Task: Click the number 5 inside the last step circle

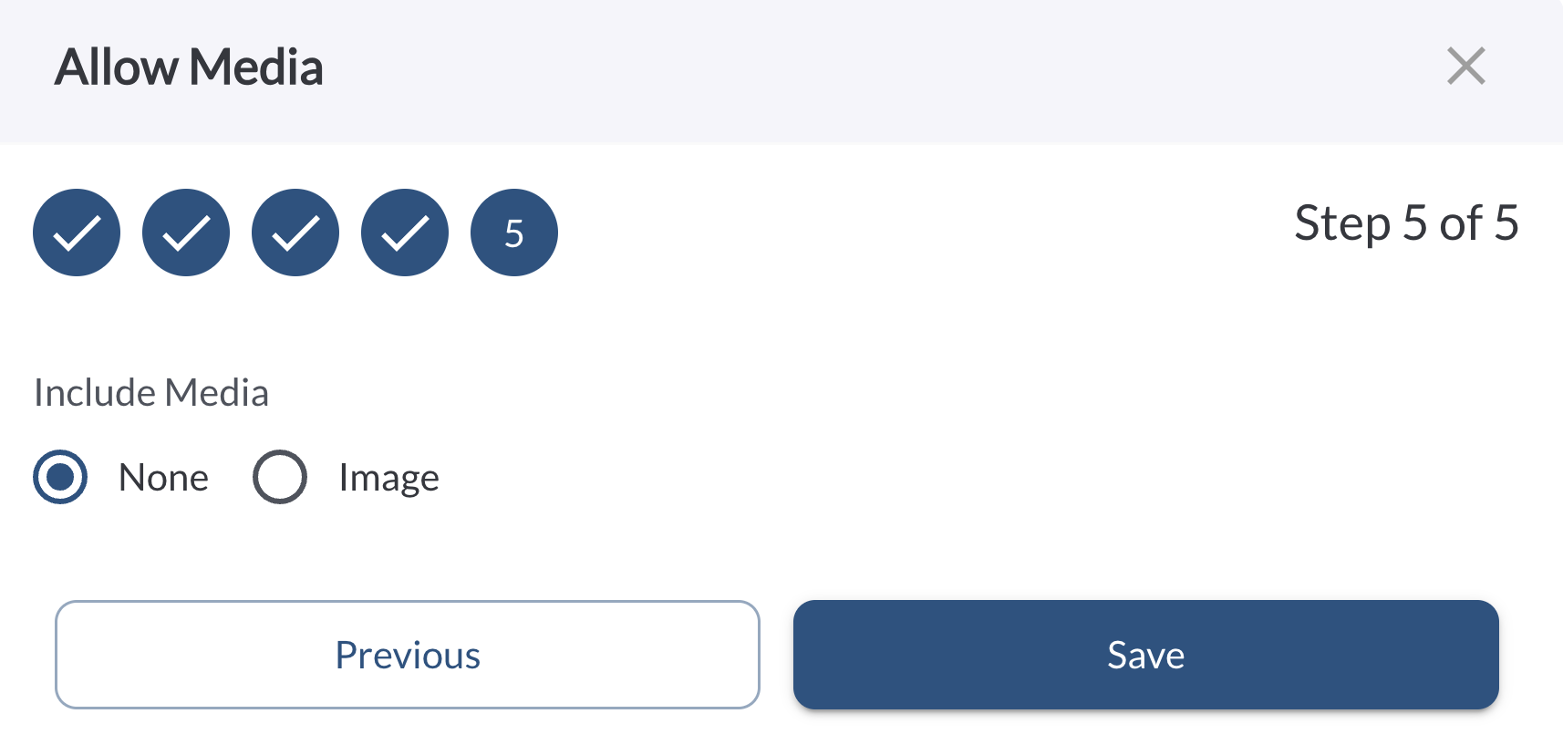Action: (514, 234)
